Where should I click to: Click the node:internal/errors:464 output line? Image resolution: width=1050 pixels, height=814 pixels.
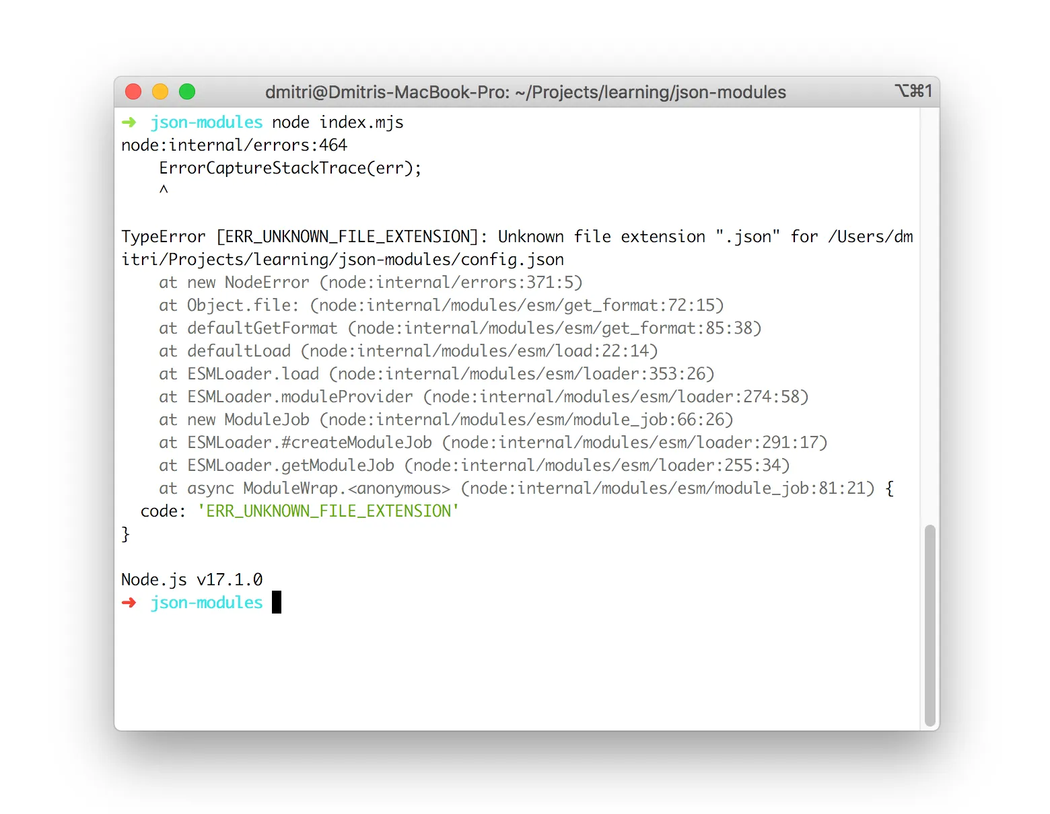234,145
